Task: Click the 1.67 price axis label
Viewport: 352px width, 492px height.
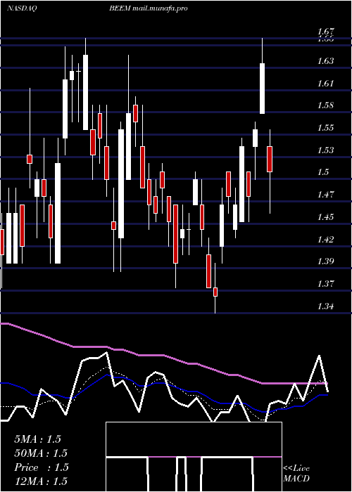Action: coord(325,32)
